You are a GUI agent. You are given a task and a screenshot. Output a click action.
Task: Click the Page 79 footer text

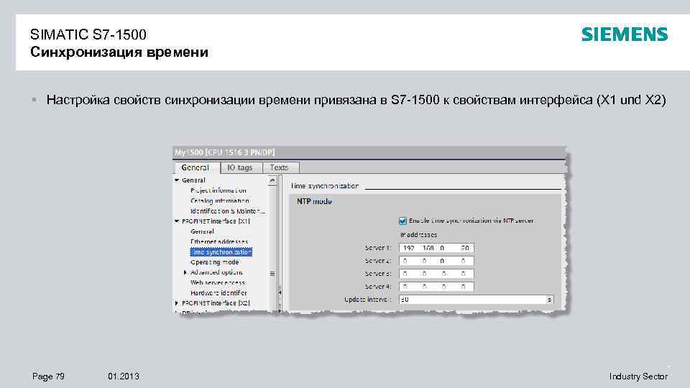point(48,377)
